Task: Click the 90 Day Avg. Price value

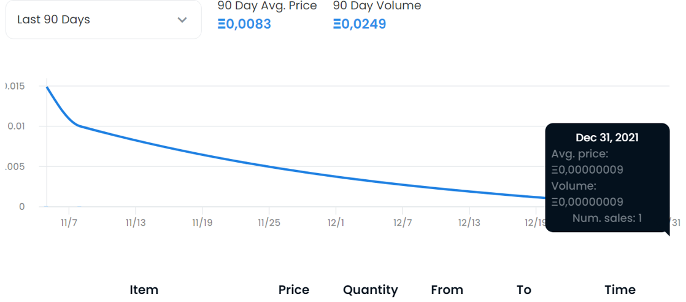Action: (x=244, y=25)
